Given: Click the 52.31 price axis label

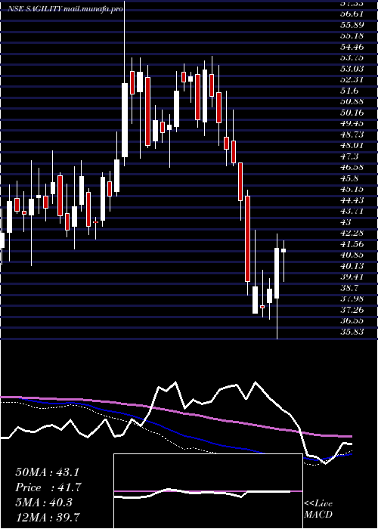Looking at the screenshot, I should click(x=352, y=79).
